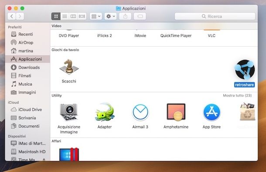Eject the Time Machine volume
266x172 pixels.
click(44, 159)
